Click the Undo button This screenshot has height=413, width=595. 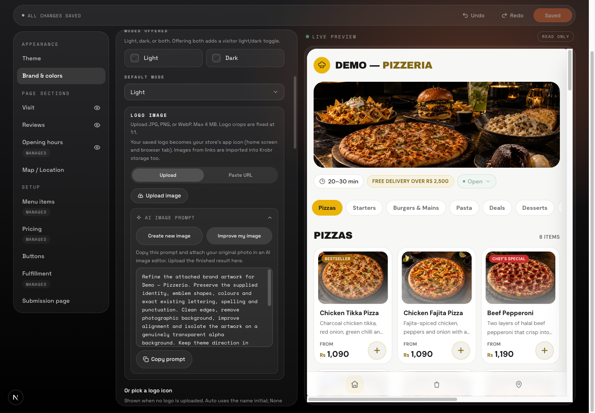click(x=474, y=16)
